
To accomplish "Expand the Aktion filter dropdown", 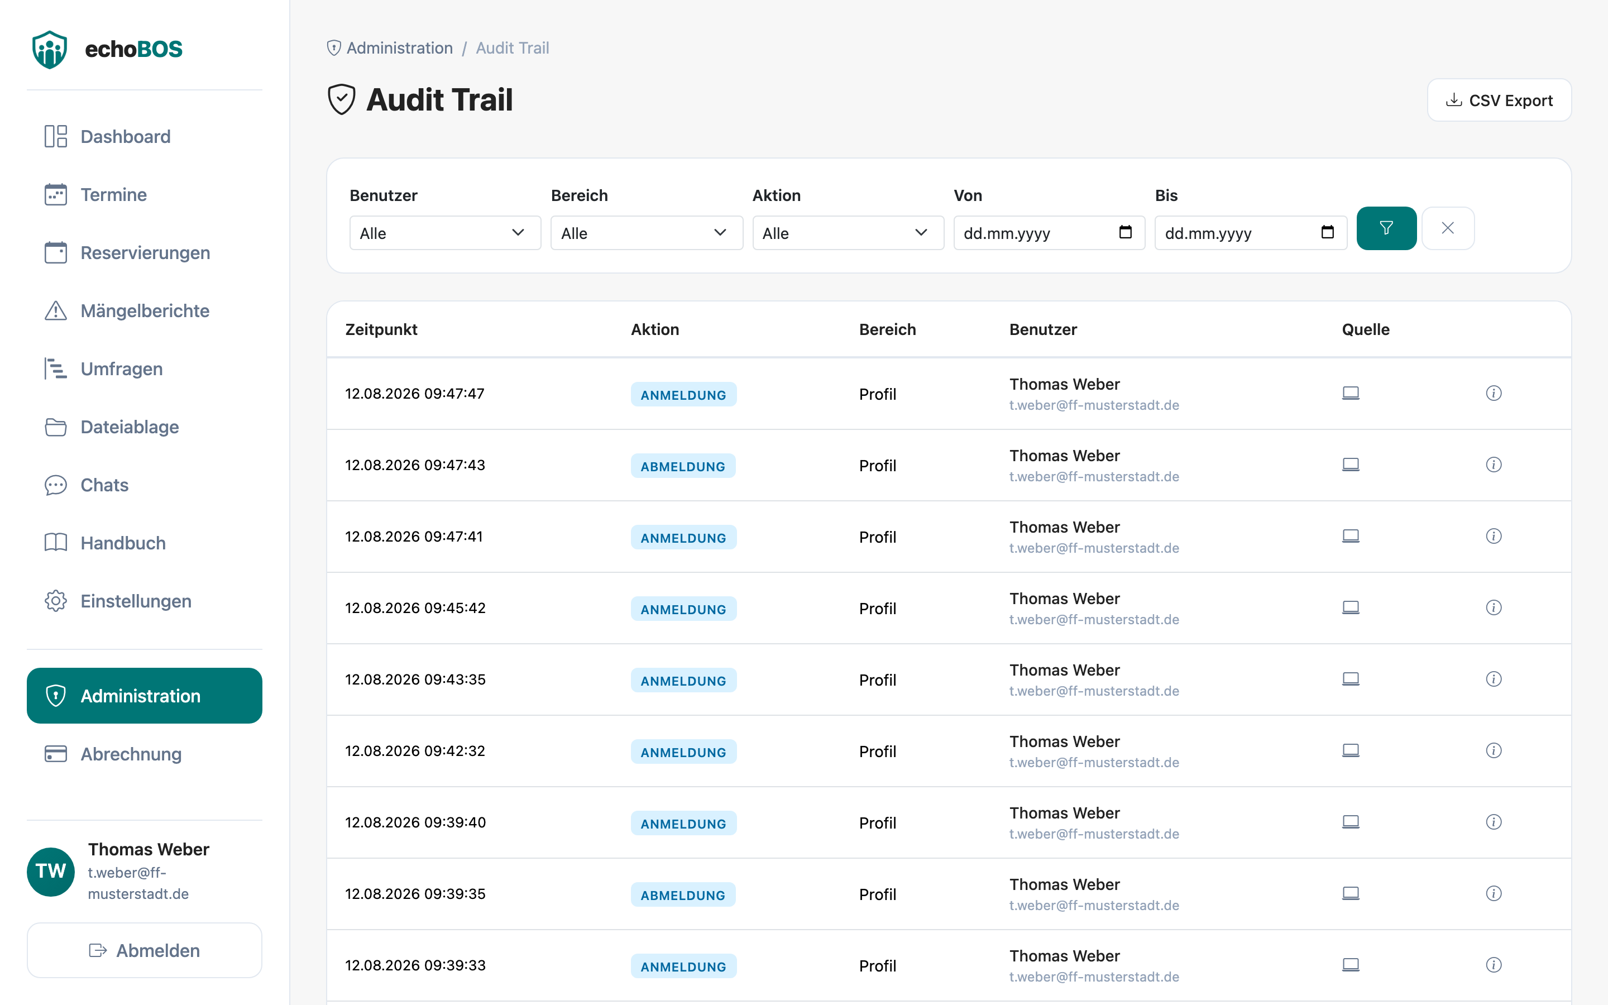I will [848, 233].
